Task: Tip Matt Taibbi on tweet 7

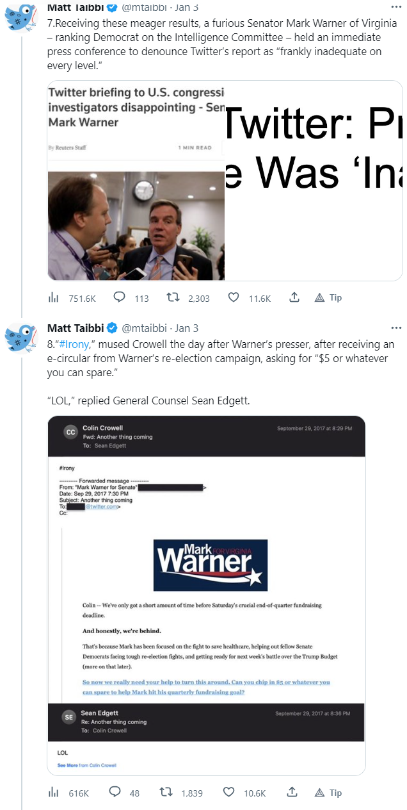Action: coord(328,297)
